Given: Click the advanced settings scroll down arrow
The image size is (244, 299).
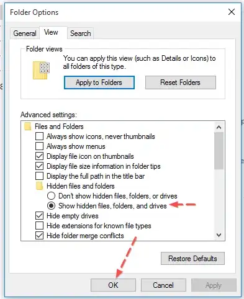Looking at the screenshot, I should (x=219, y=235).
